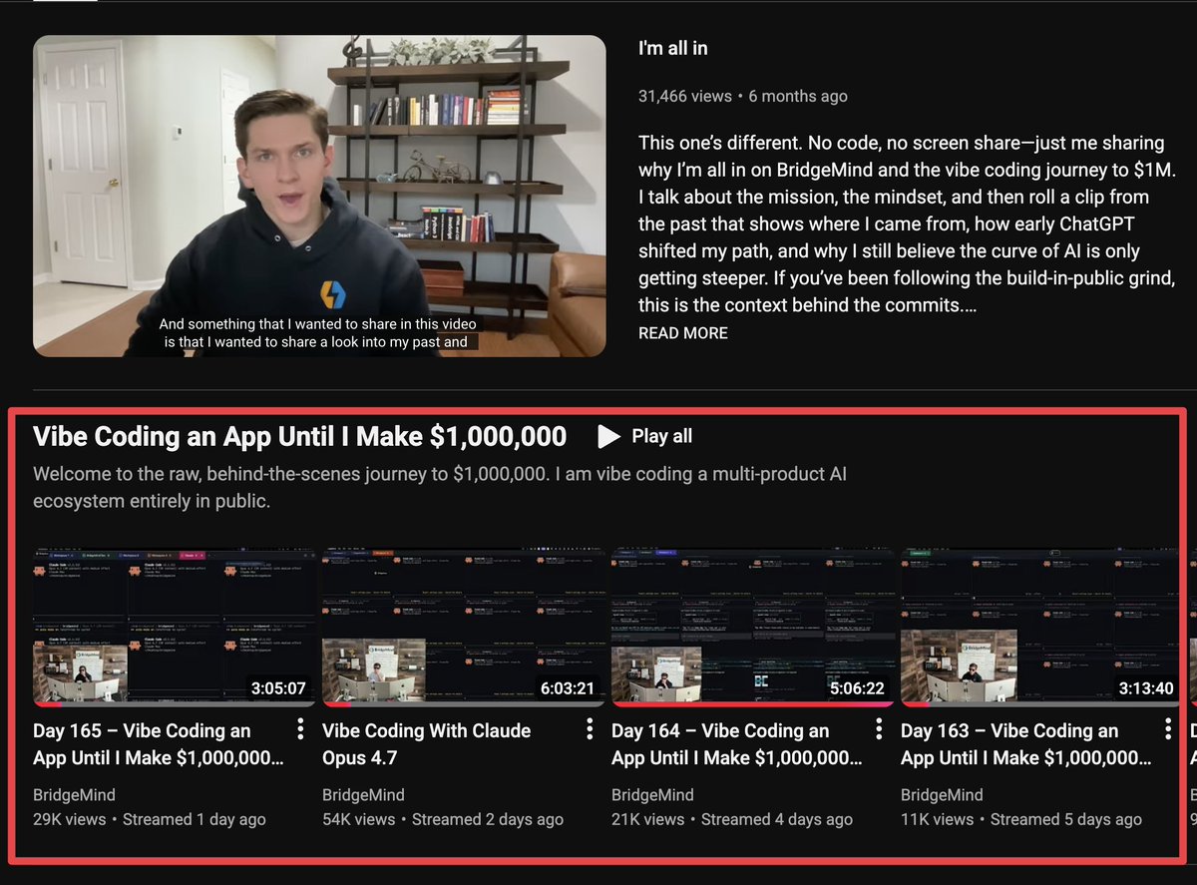Open BridgeMind channel under Day 164 video
Viewport: 1197px width, 885px height.
click(x=652, y=795)
